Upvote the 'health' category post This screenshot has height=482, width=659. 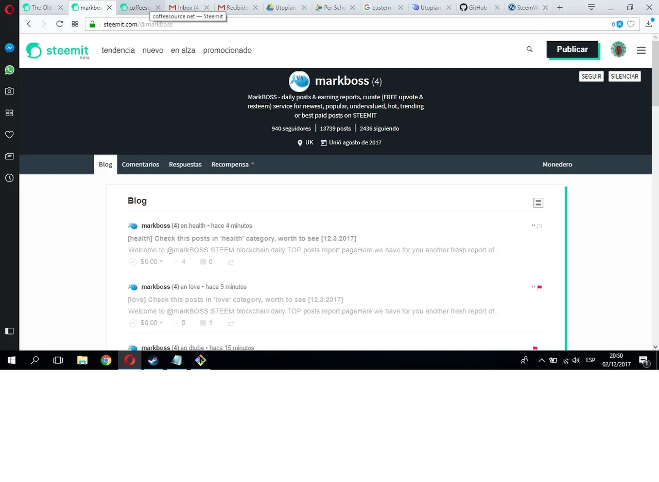tap(133, 262)
